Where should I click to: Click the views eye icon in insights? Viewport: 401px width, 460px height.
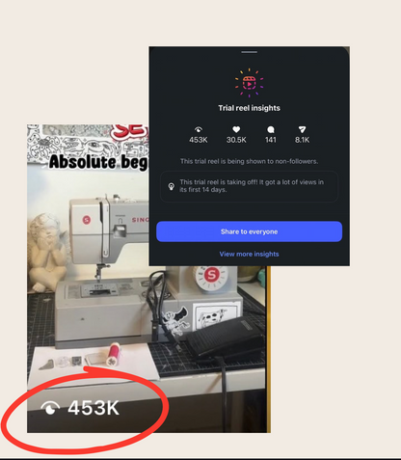point(199,129)
